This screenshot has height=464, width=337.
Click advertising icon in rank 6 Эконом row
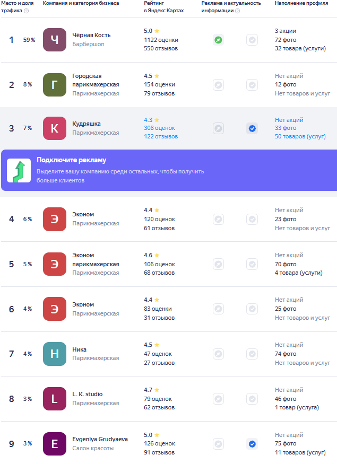(218, 309)
